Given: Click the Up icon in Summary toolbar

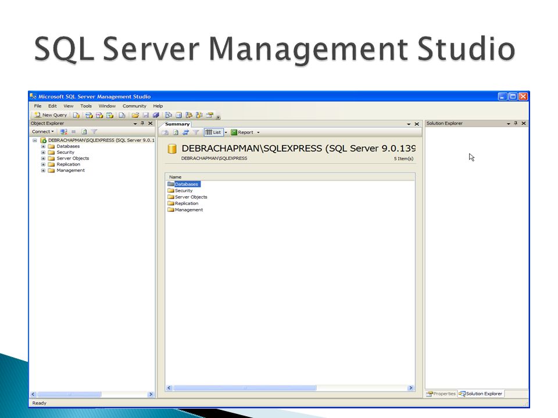Looking at the screenshot, I should 165,132.
